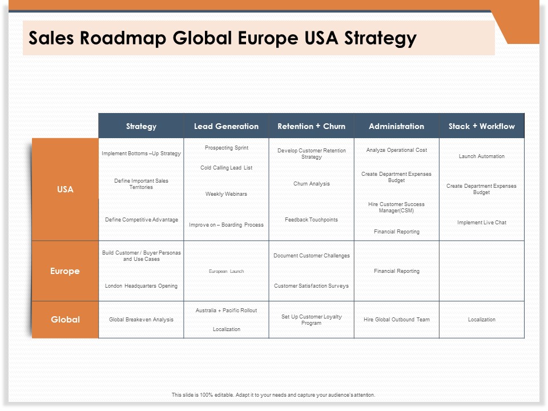Image resolution: width=548 pixels, height=411 pixels.
Task: Select 'Global Breakeven Analysis' text
Action: (x=141, y=320)
